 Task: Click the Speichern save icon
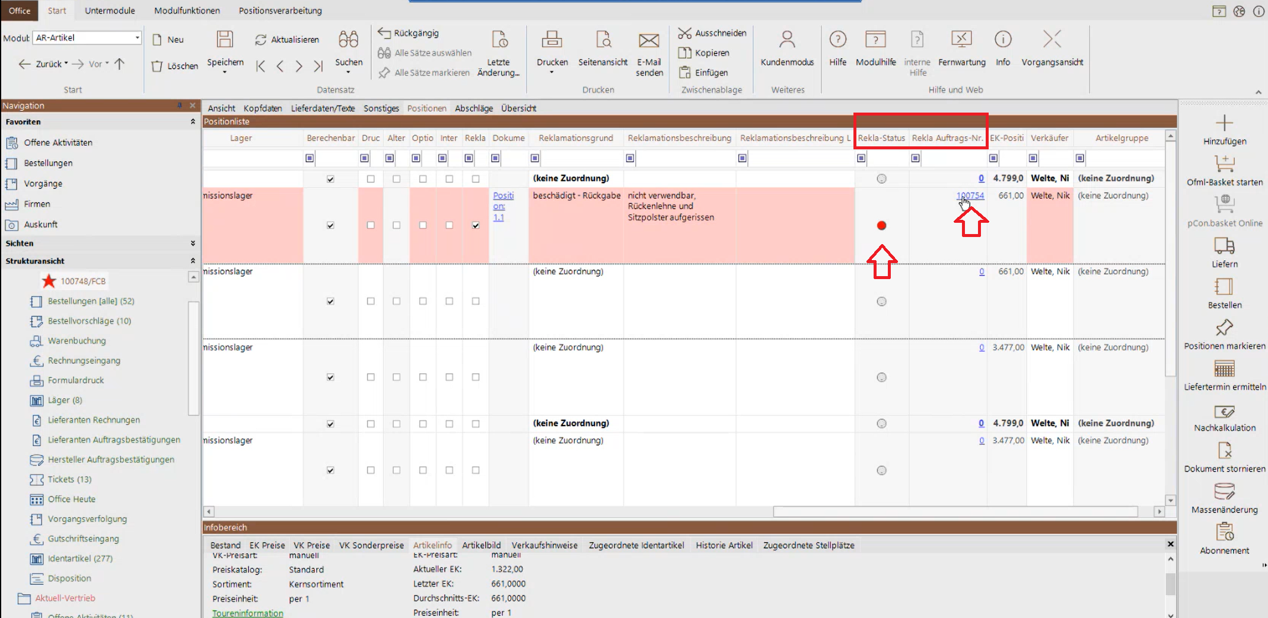pos(225,40)
